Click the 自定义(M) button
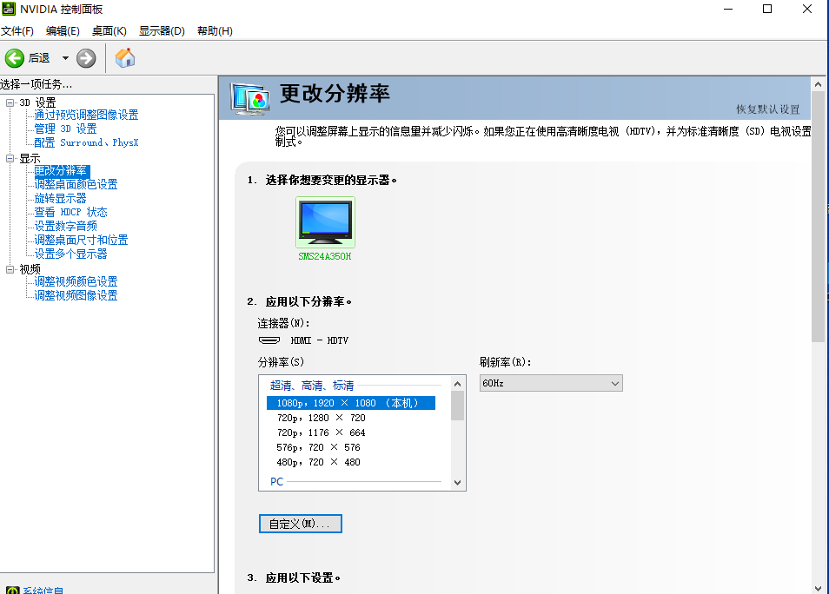 tap(300, 523)
